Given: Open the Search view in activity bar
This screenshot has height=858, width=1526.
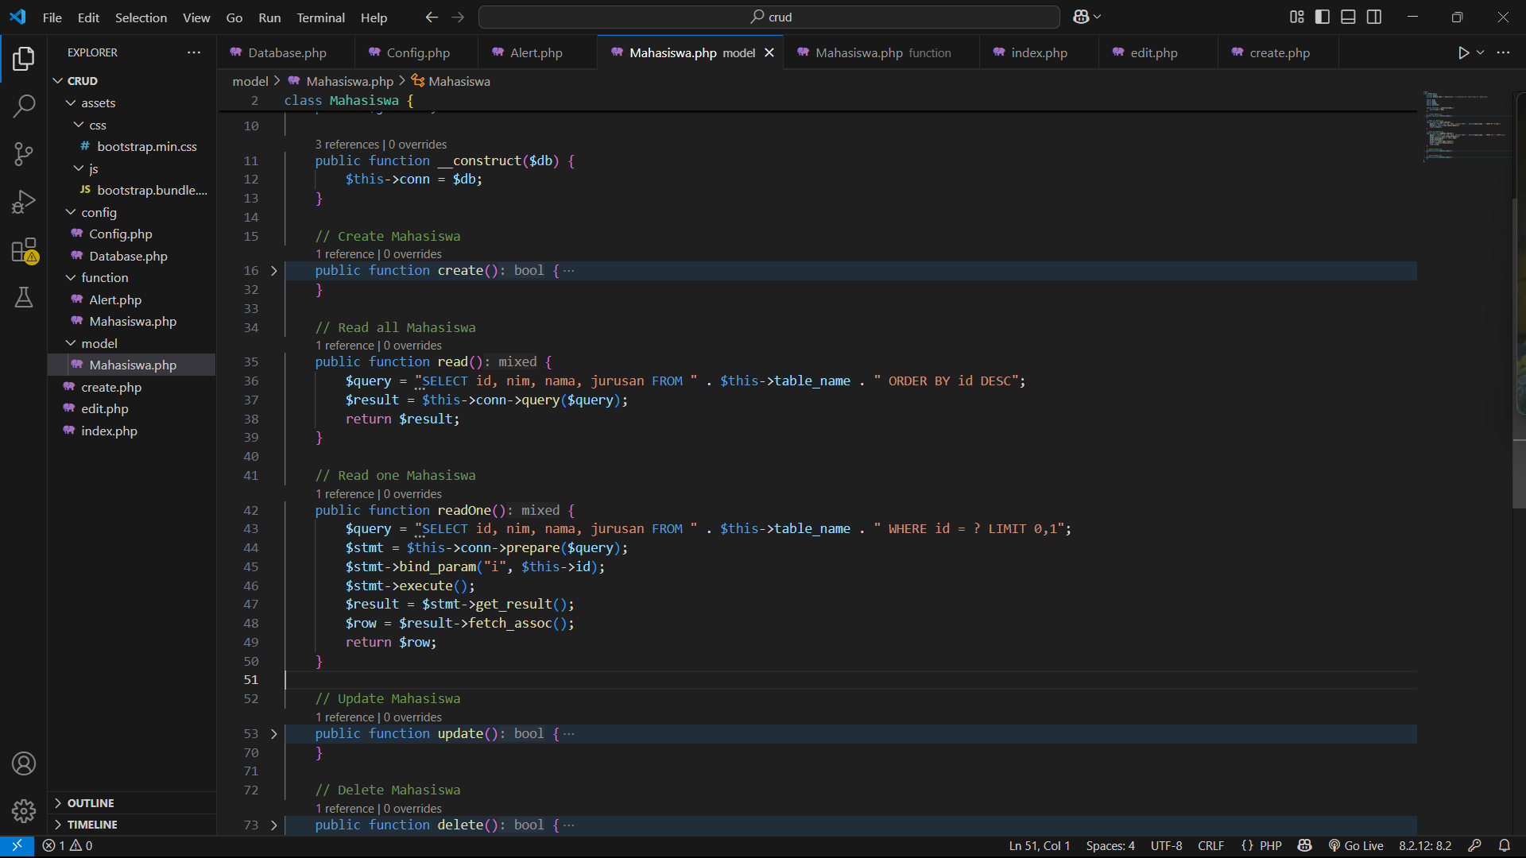Looking at the screenshot, I should (x=24, y=106).
